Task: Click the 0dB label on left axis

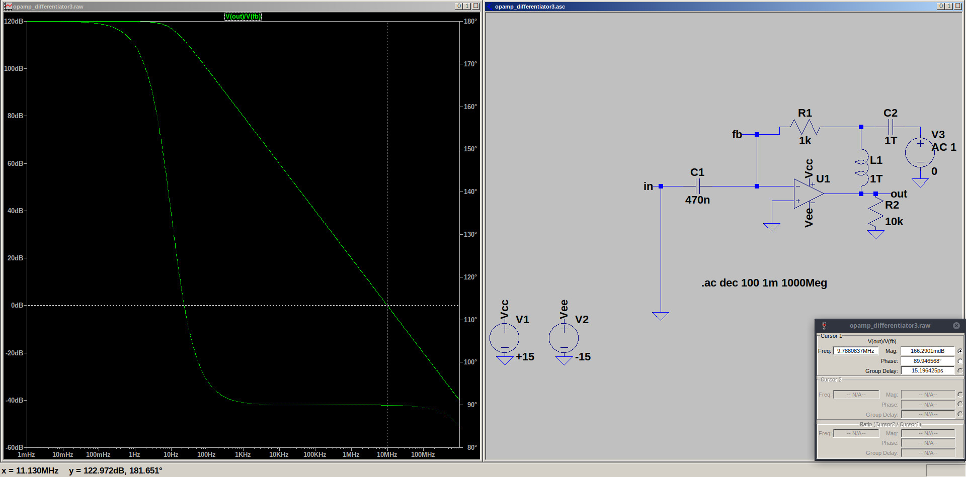Action: [x=17, y=305]
